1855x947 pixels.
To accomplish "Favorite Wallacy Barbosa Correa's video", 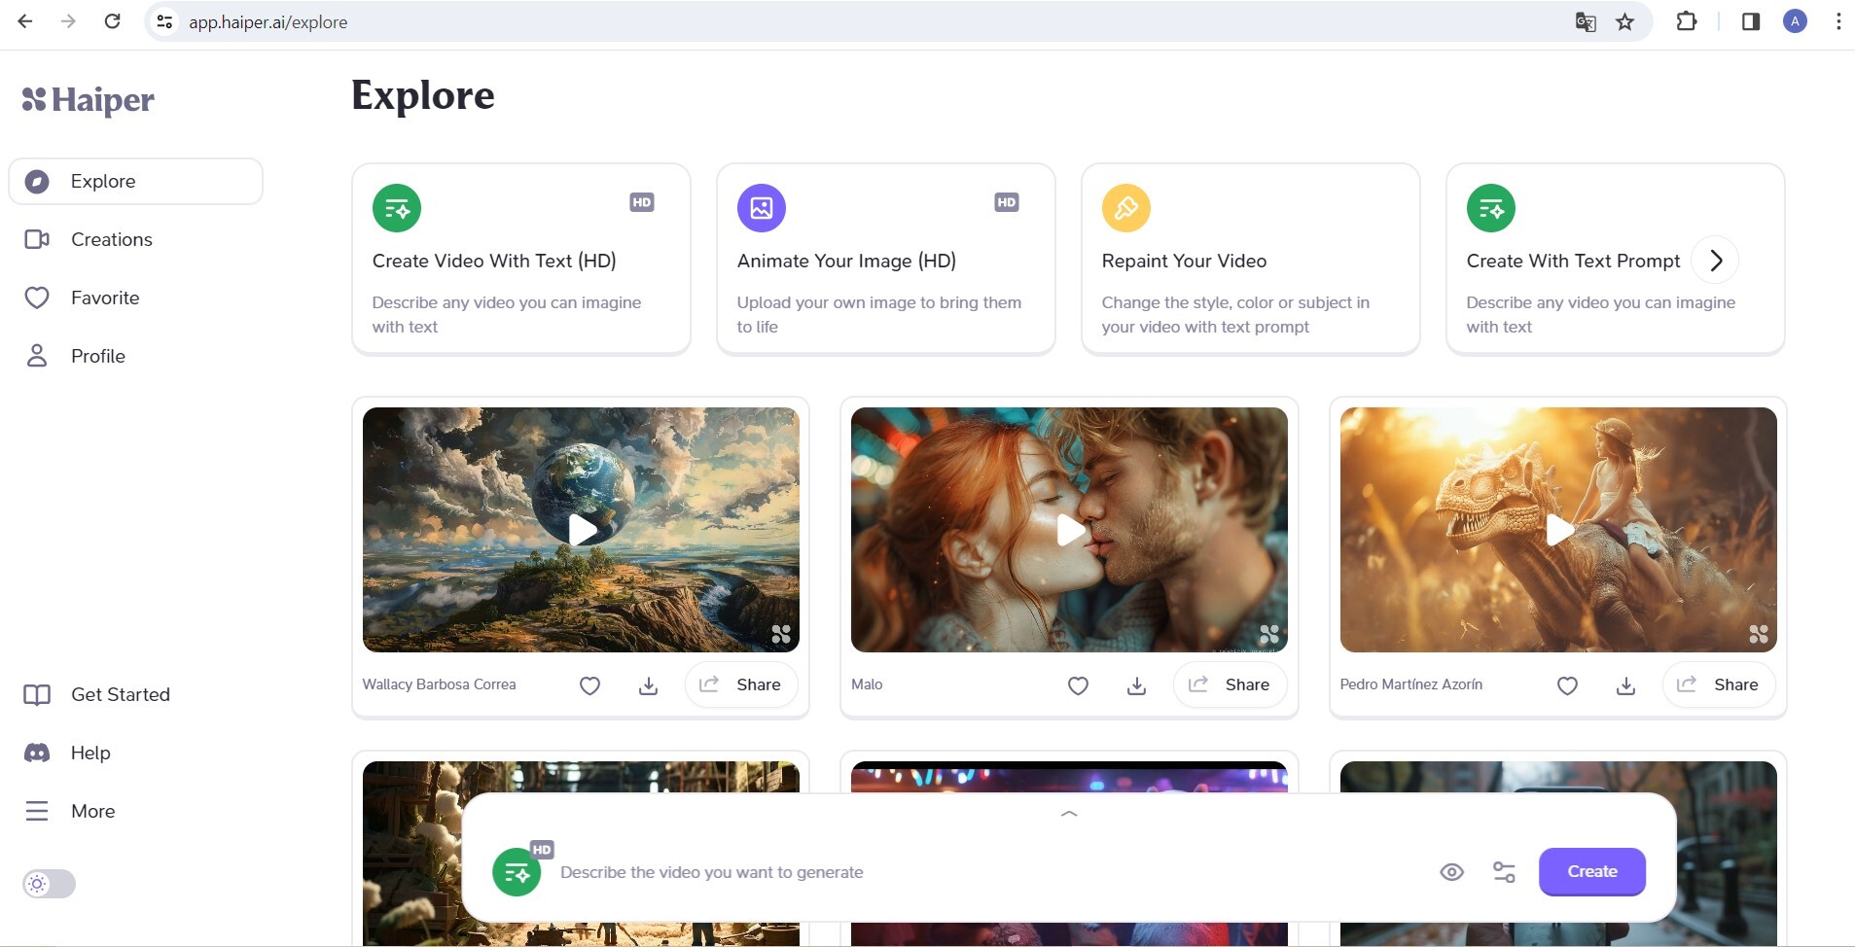I will (x=589, y=685).
